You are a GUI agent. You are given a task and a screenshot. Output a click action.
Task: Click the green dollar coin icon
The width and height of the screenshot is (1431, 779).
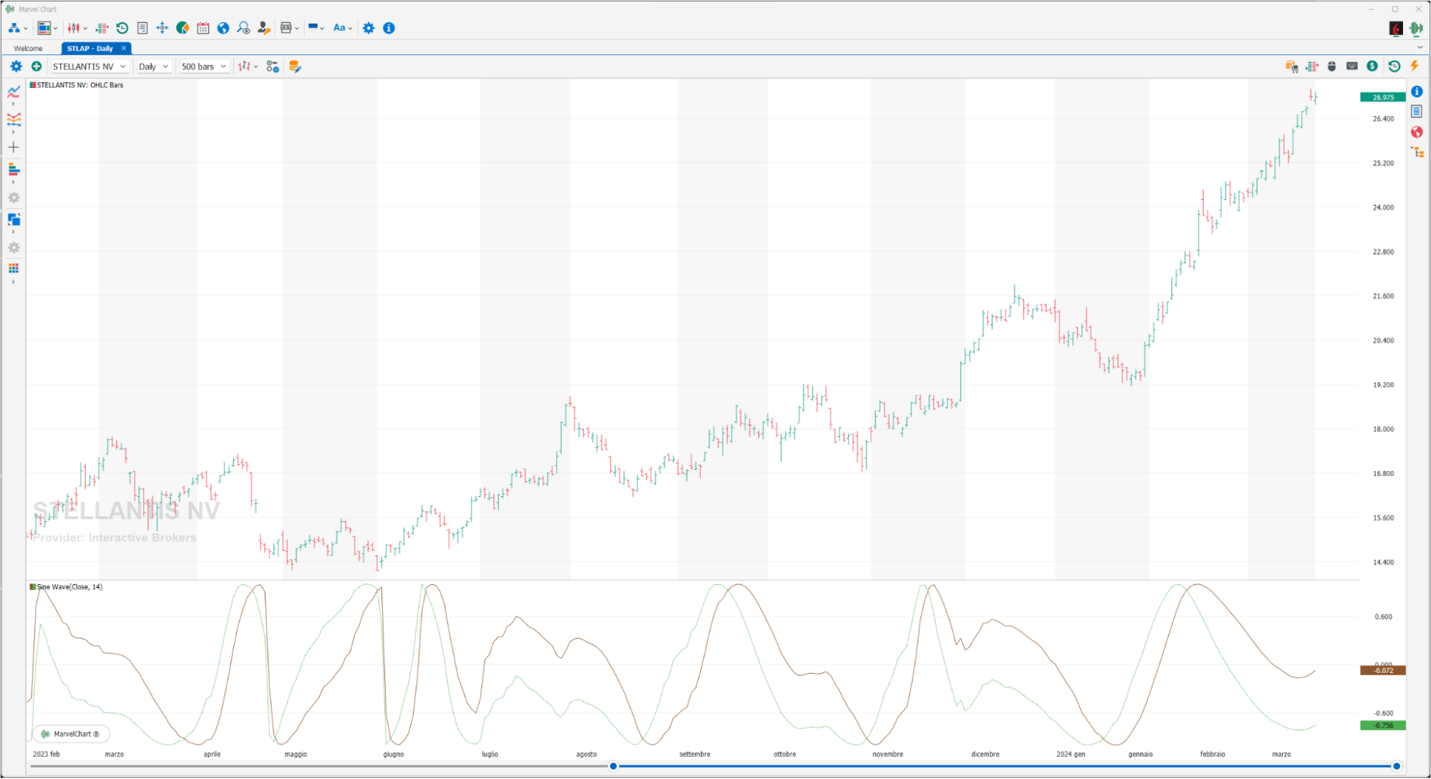point(1372,66)
